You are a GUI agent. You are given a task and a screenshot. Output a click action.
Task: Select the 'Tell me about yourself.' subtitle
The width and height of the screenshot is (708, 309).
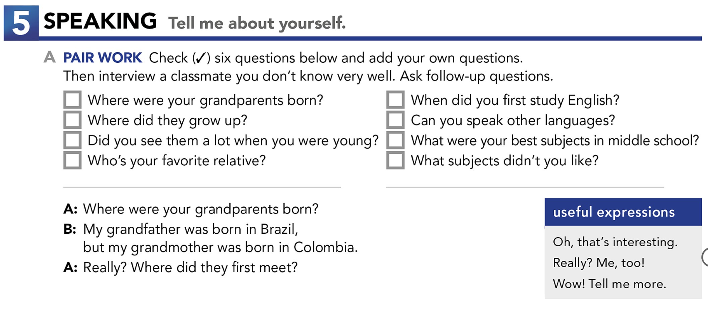[257, 23]
